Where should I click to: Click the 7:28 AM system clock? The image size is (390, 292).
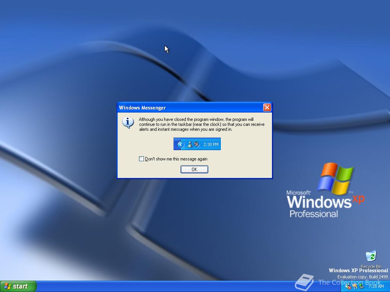pos(376,286)
